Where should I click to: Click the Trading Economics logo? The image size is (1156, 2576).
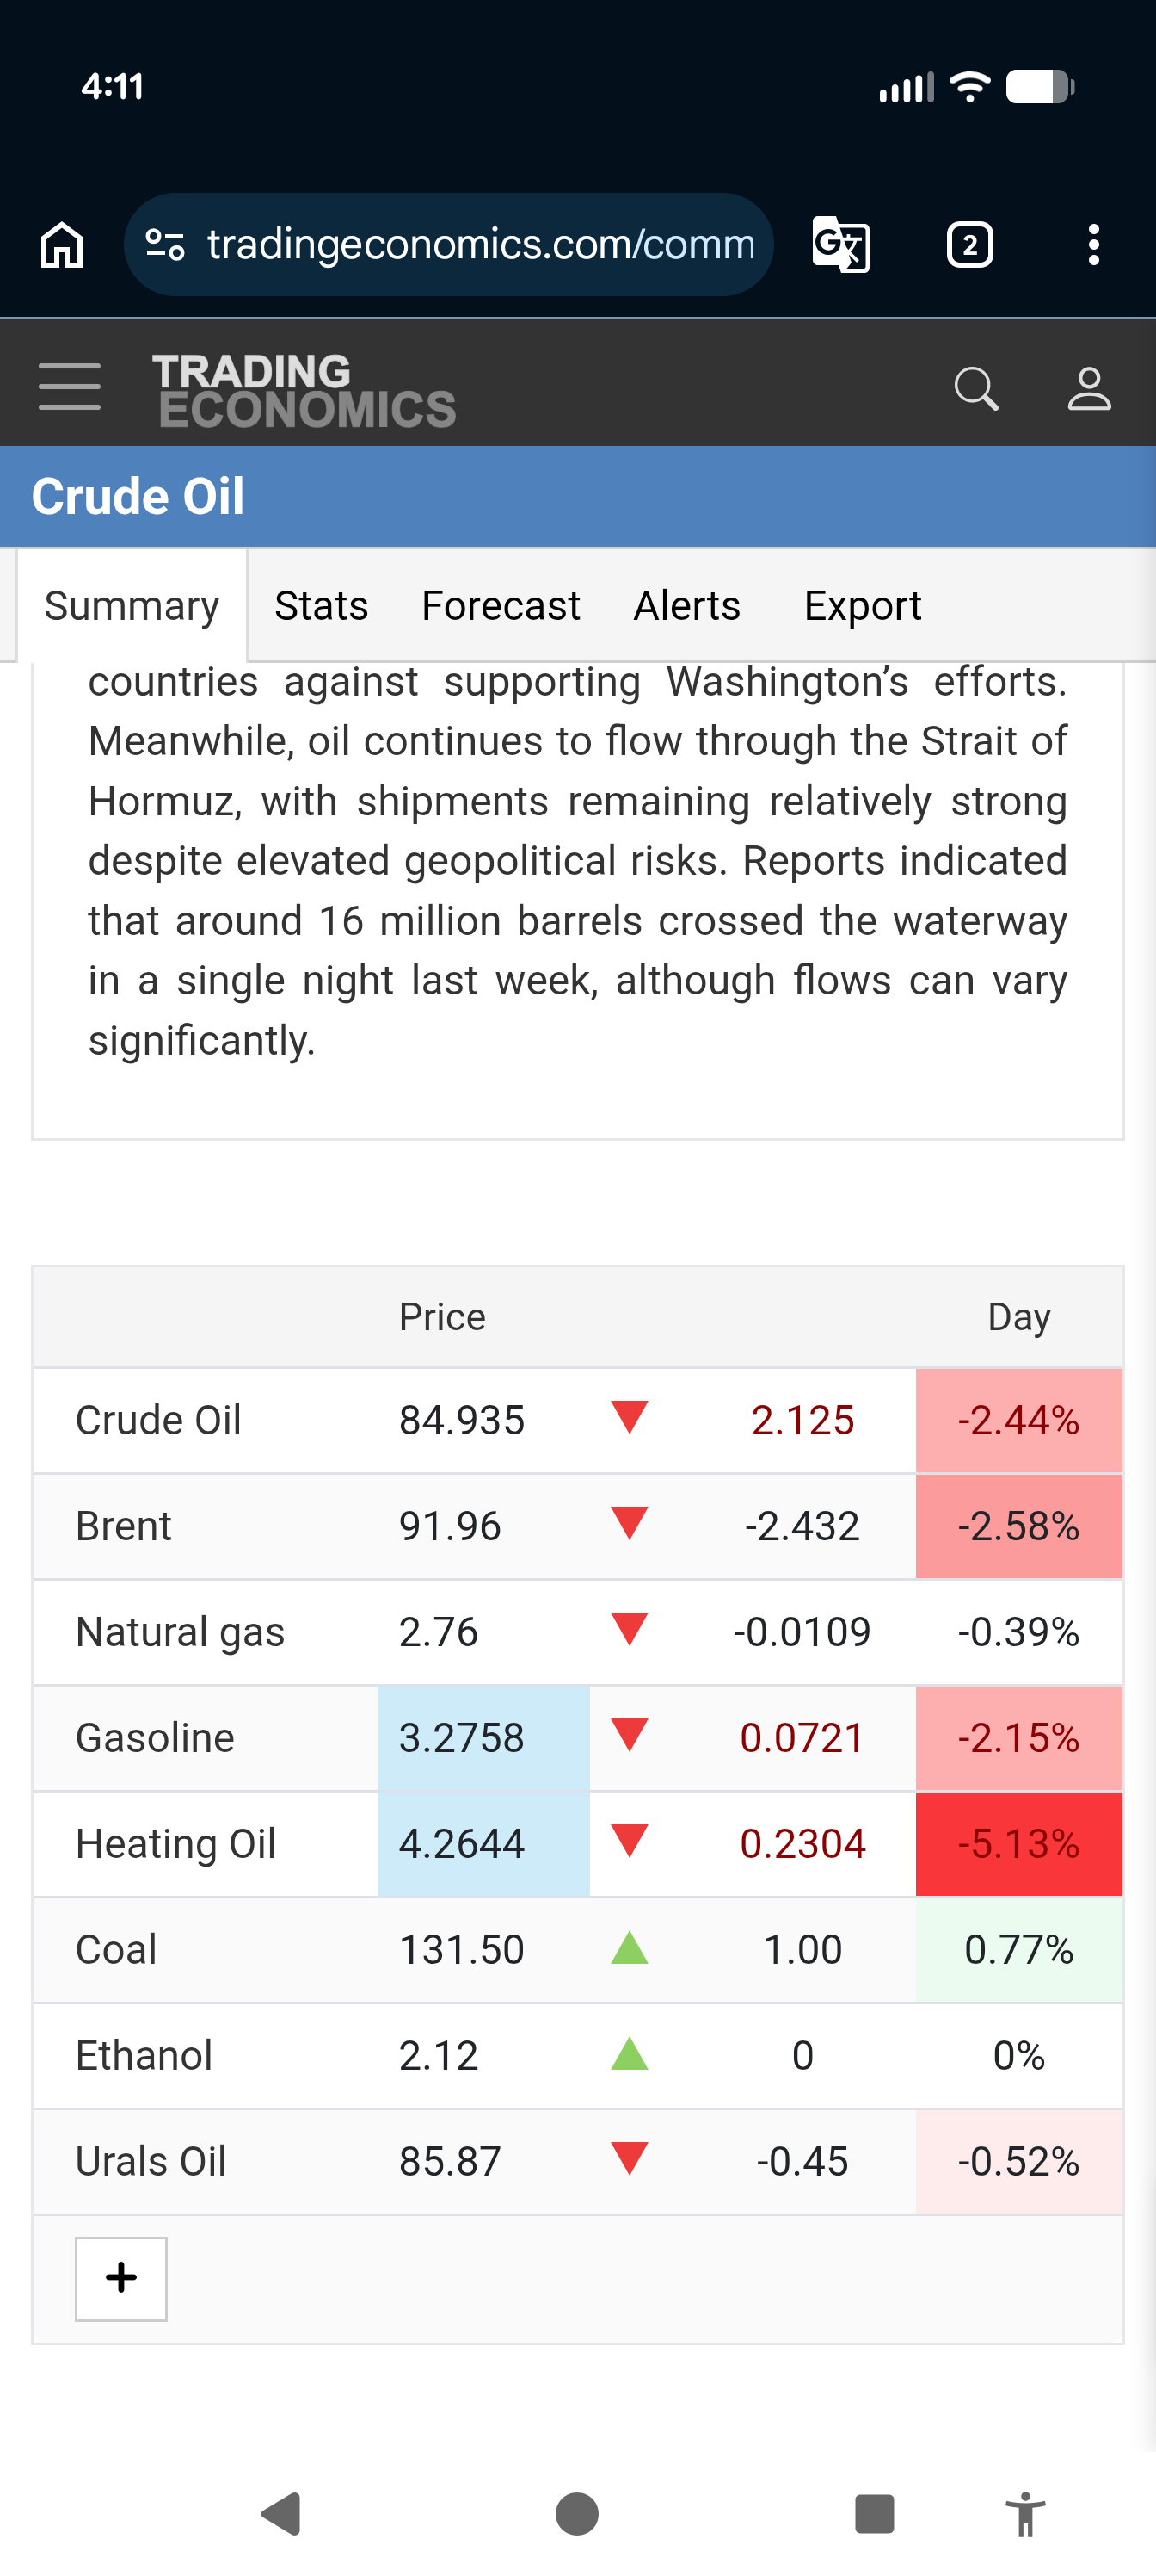[x=304, y=390]
